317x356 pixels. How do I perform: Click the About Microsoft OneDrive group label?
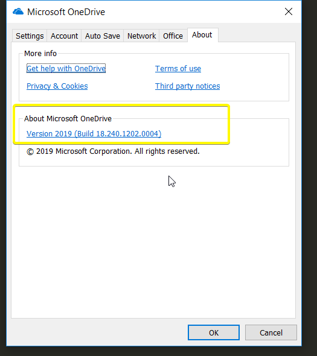coord(68,118)
